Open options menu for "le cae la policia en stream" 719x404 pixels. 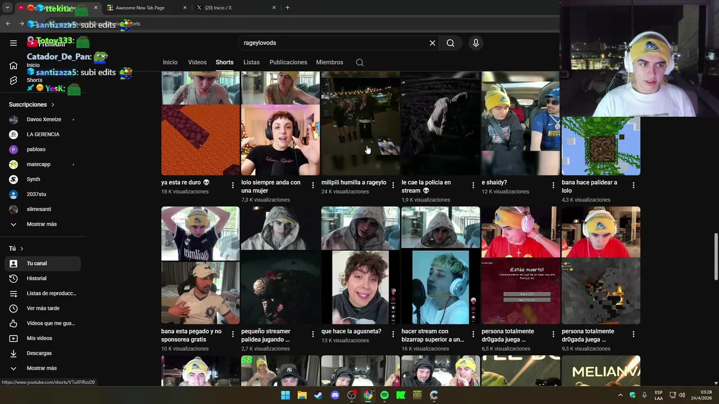tap(473, 185)
